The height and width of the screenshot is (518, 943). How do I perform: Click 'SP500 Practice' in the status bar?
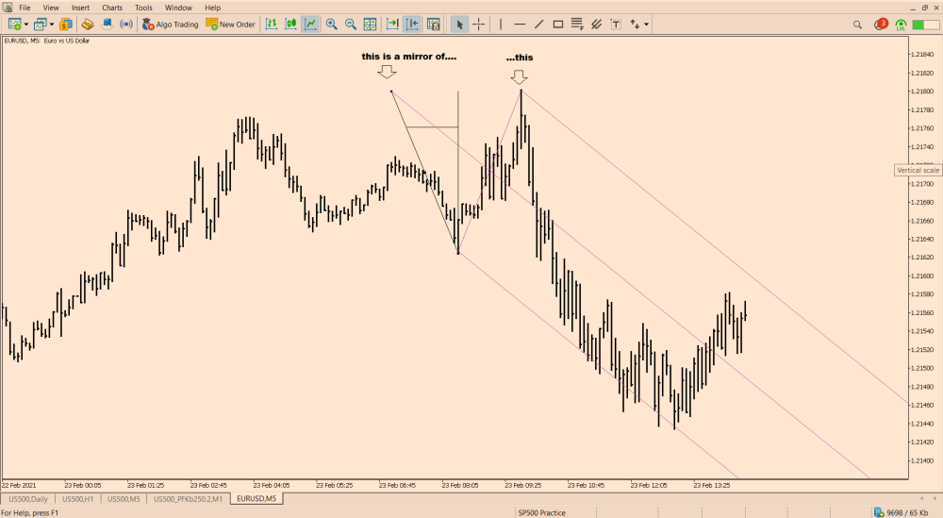coord(542,513)
